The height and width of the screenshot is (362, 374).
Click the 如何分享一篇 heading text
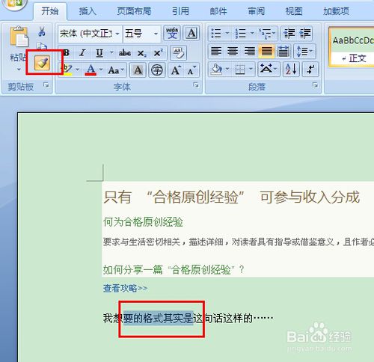(x=132, y=269)
